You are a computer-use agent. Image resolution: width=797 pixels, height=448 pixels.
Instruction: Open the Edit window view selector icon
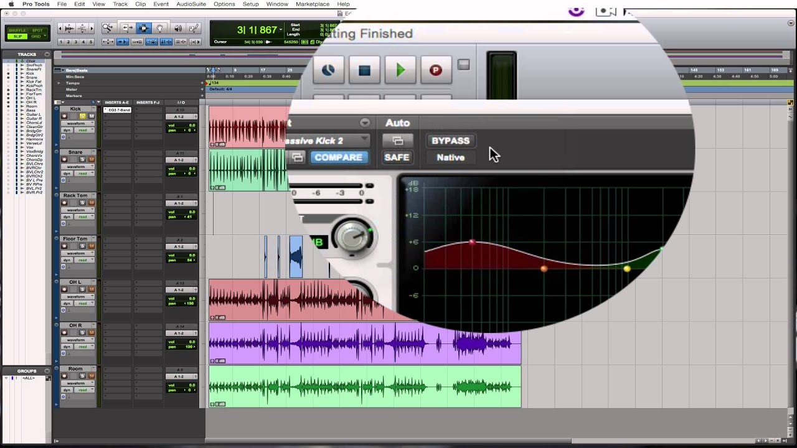58,102
